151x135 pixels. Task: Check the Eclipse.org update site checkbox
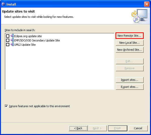tap(8, 36)
